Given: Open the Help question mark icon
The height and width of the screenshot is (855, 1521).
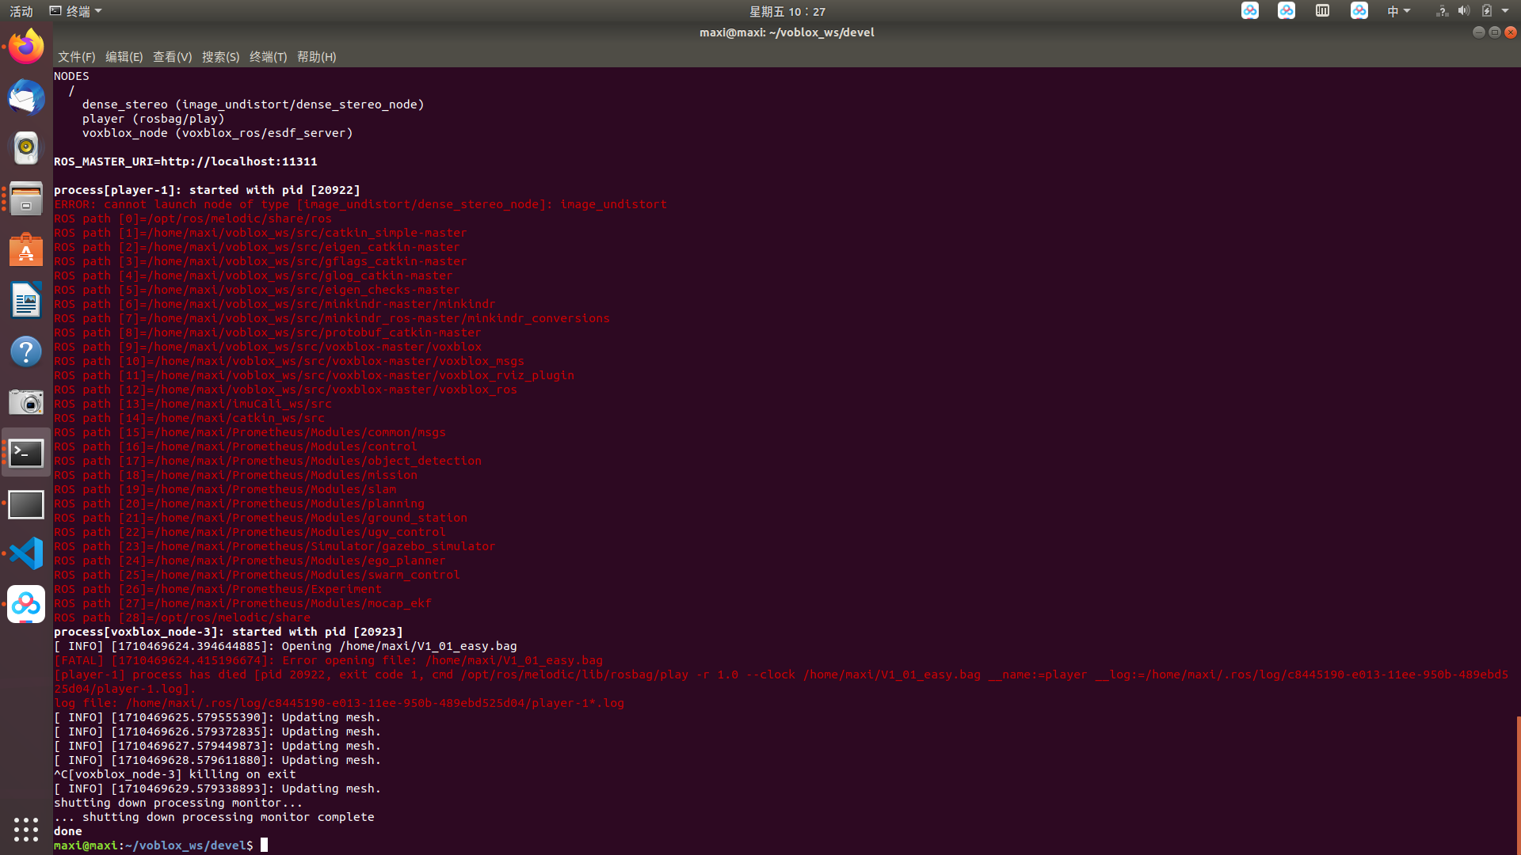Looking at the screenshot, I should [26, 351].
